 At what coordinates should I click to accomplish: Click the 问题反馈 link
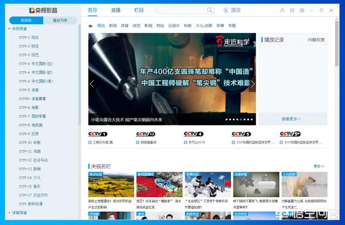point(316,40)
